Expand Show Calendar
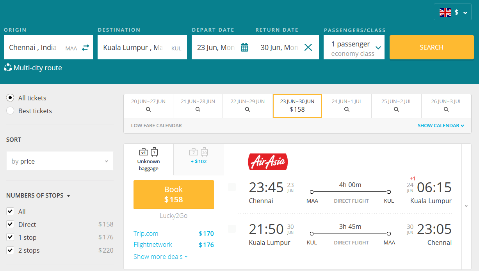 click(x=441, y=125)
